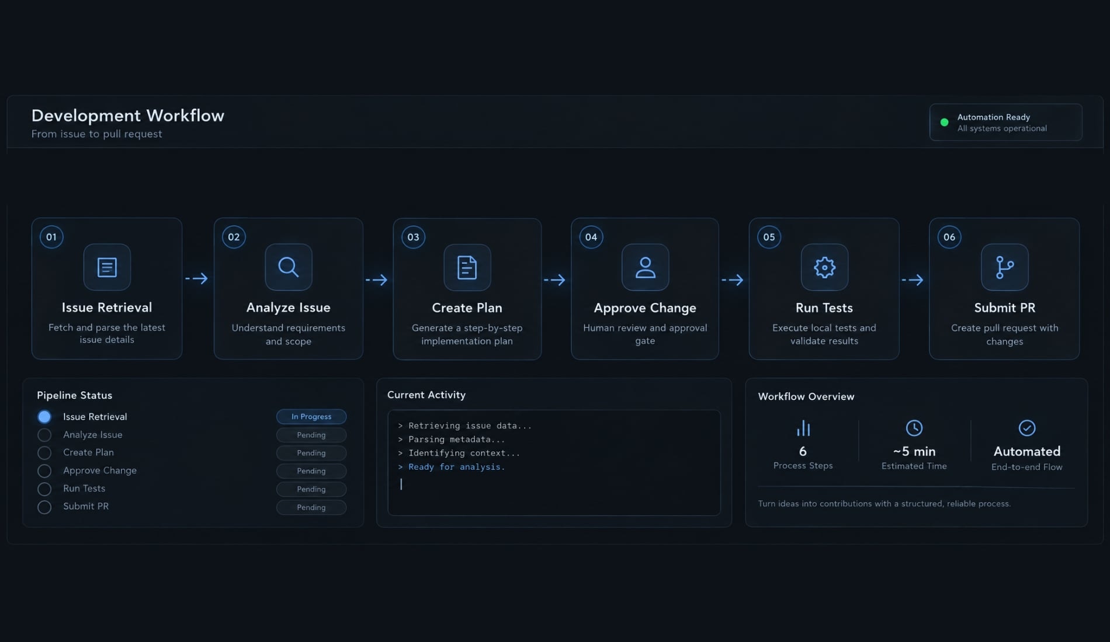Click the 'Parsing metadata...' log line
This screenshot has height=642, width=1110.
click(451, 439)
